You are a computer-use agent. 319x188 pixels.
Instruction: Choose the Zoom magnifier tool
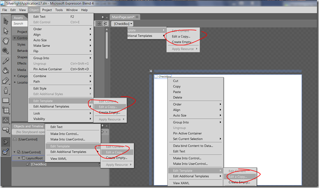click(6, 50)
